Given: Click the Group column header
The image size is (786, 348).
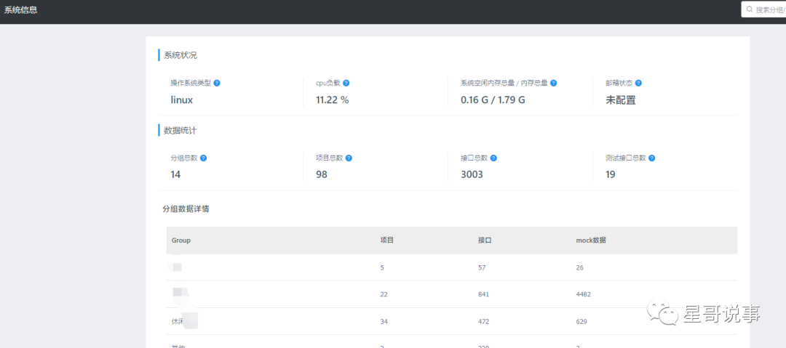Looking at the screenshot, I should [181, 240].
